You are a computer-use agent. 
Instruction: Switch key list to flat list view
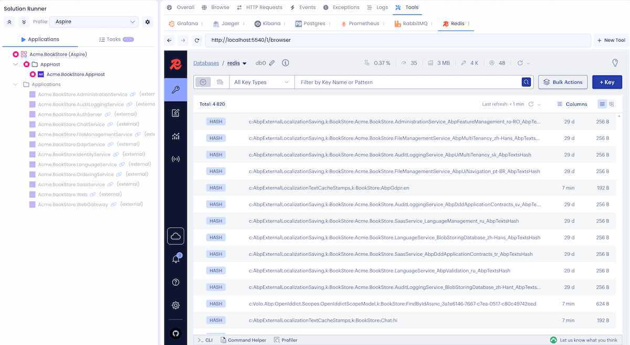click(602, 104)
